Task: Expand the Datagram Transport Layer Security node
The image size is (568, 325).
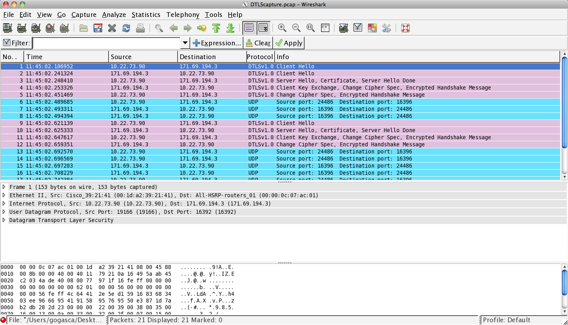Action: pyautogui.click(x=4, y=220)
